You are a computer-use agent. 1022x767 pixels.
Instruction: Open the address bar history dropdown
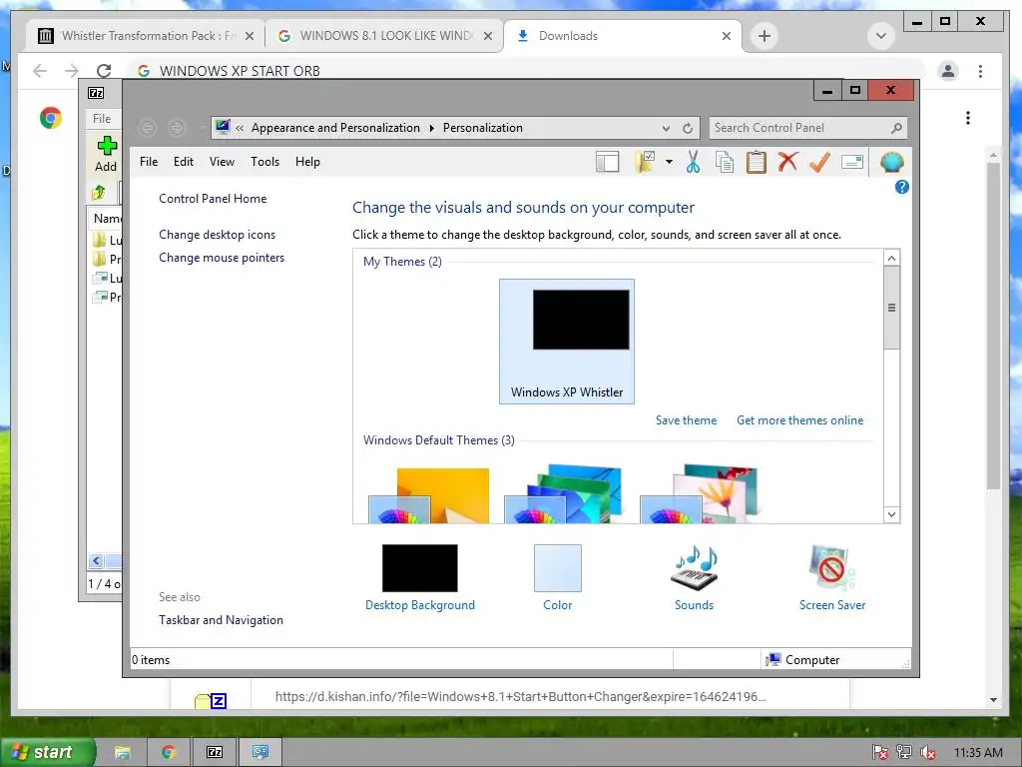tap(666, 128)
